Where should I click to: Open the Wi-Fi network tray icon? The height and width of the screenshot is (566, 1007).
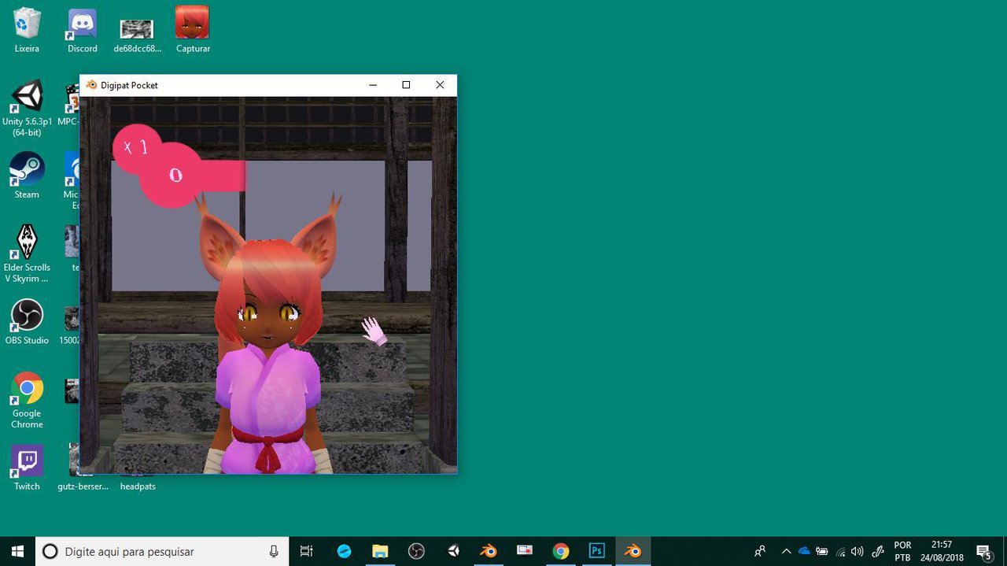pos(840,551)
